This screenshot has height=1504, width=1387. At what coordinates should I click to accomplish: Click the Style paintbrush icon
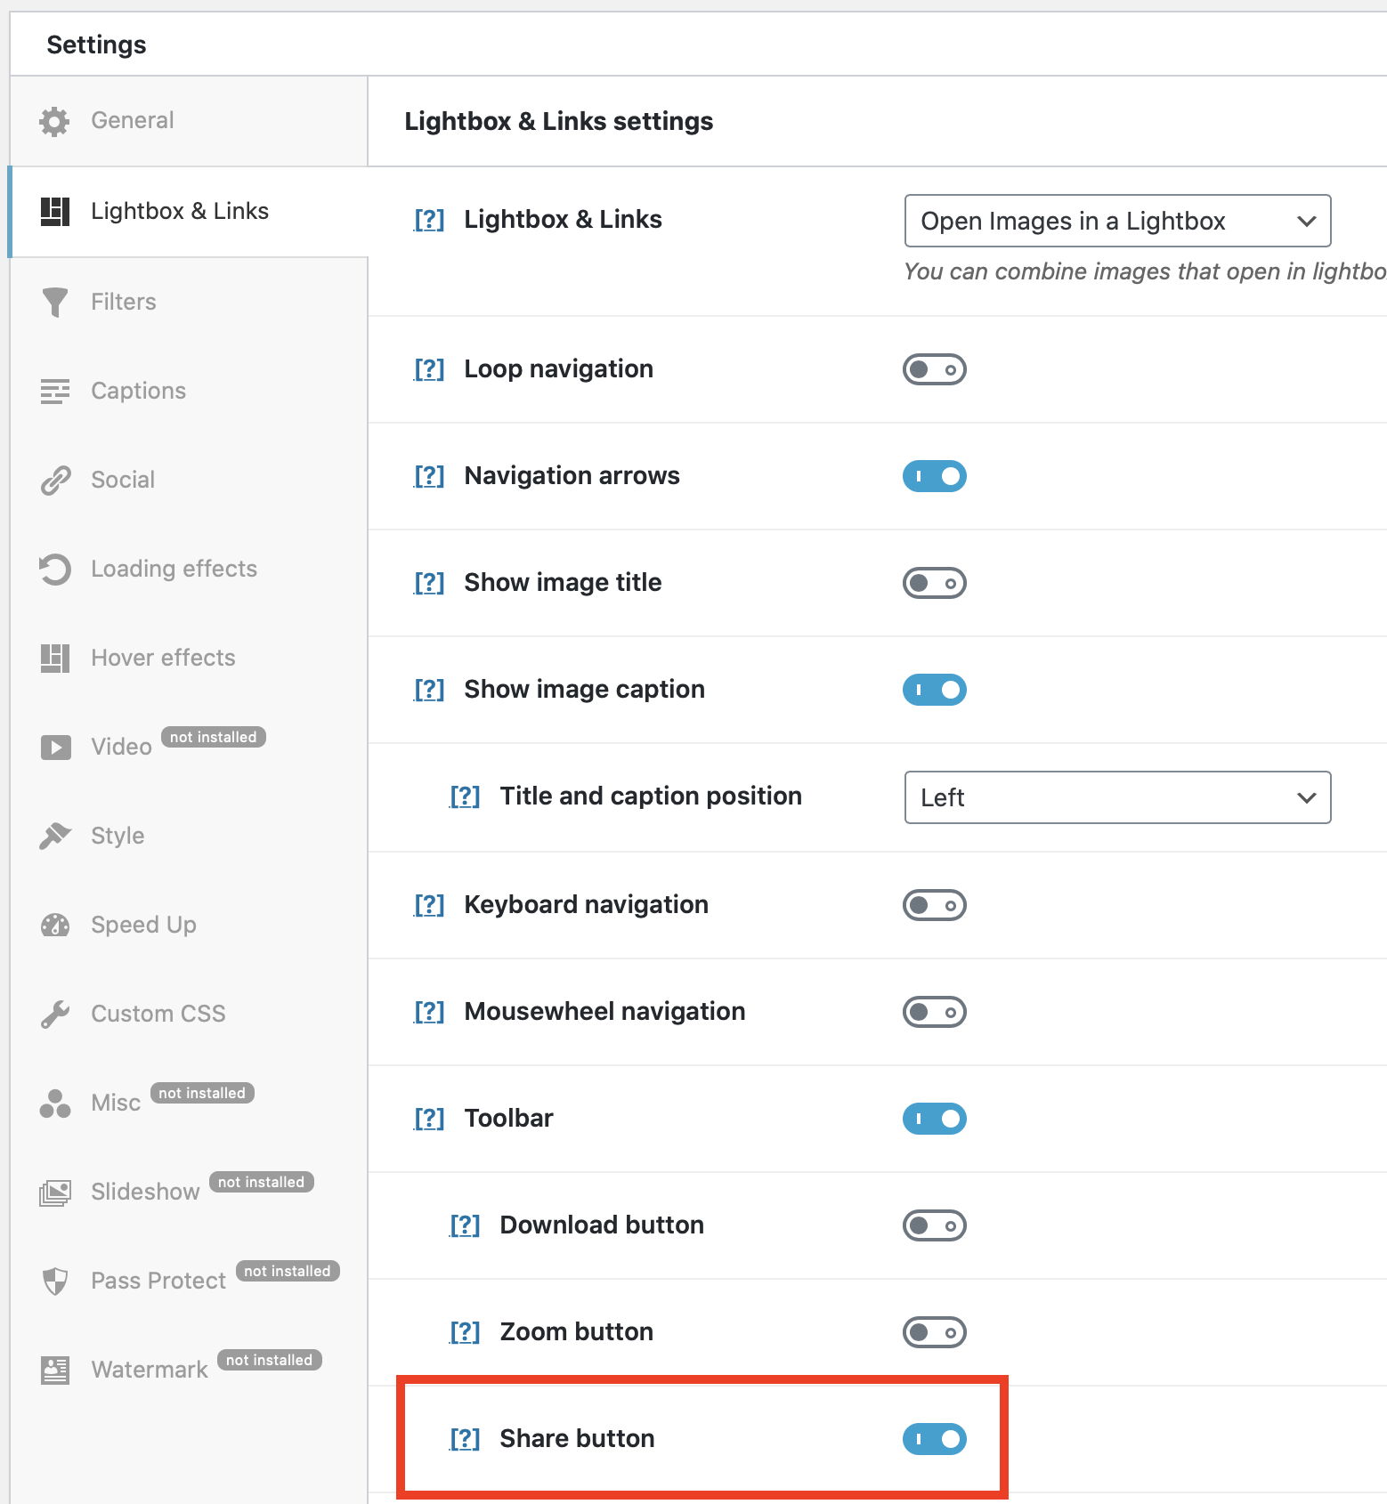tap(54, 836)
